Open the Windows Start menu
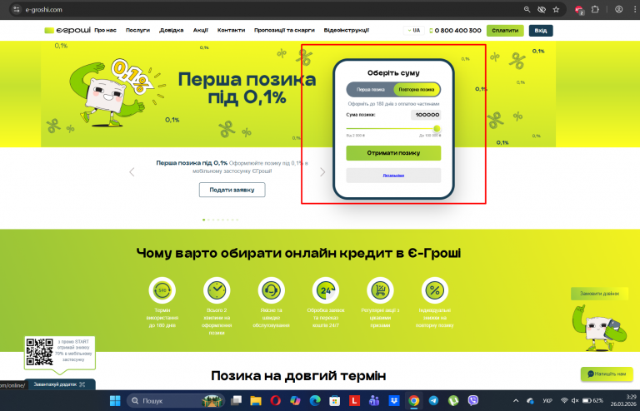 pos(115,401)
